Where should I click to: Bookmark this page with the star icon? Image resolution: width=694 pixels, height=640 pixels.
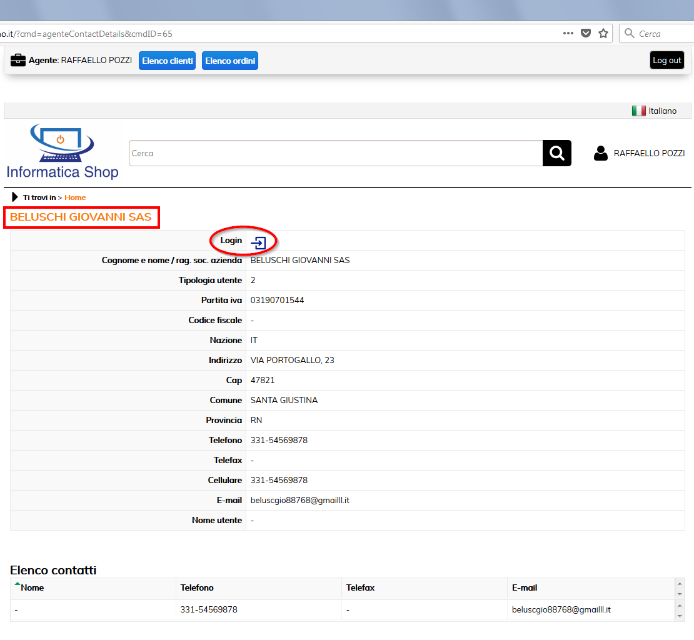click(x=603, y=34)
